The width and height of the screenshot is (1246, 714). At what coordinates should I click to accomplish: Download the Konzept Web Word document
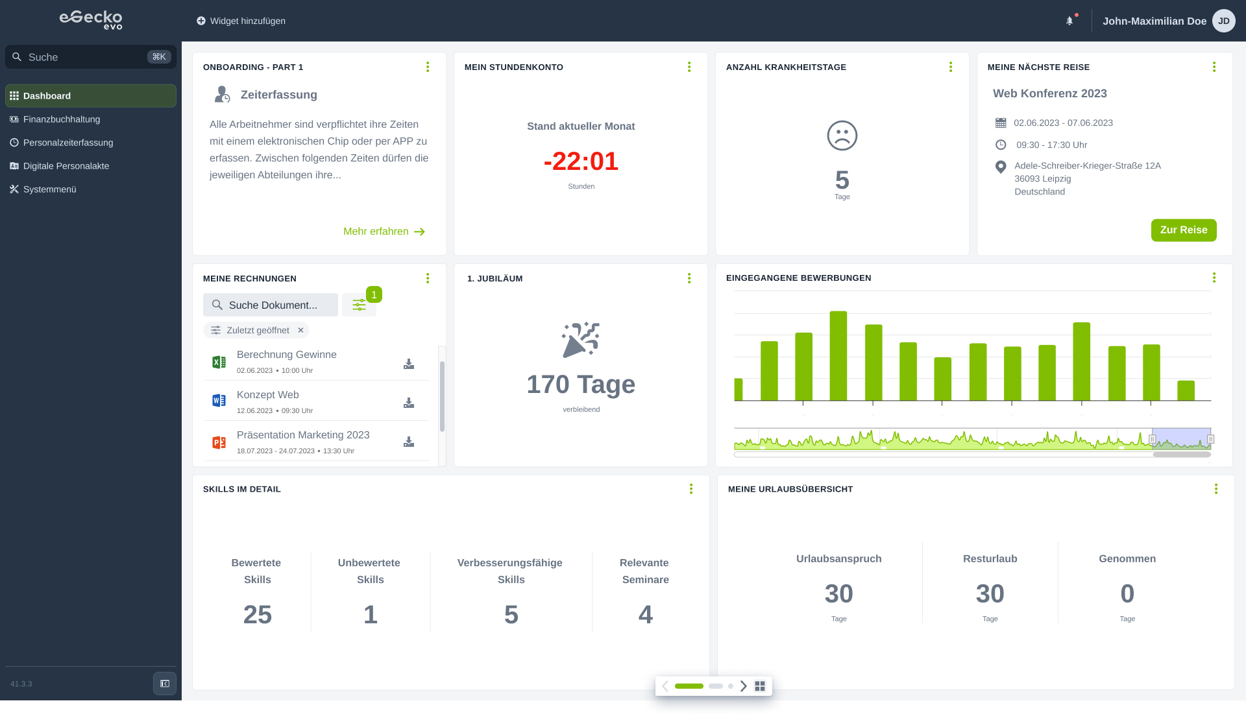(409, 403)
